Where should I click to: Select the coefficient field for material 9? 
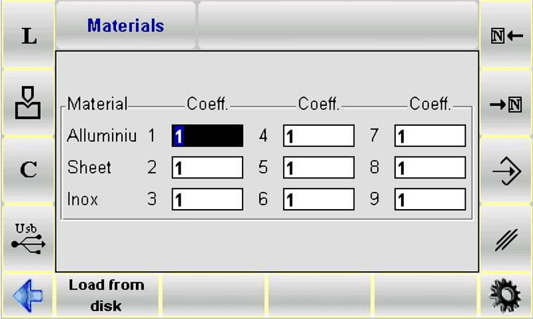point(430,199)
